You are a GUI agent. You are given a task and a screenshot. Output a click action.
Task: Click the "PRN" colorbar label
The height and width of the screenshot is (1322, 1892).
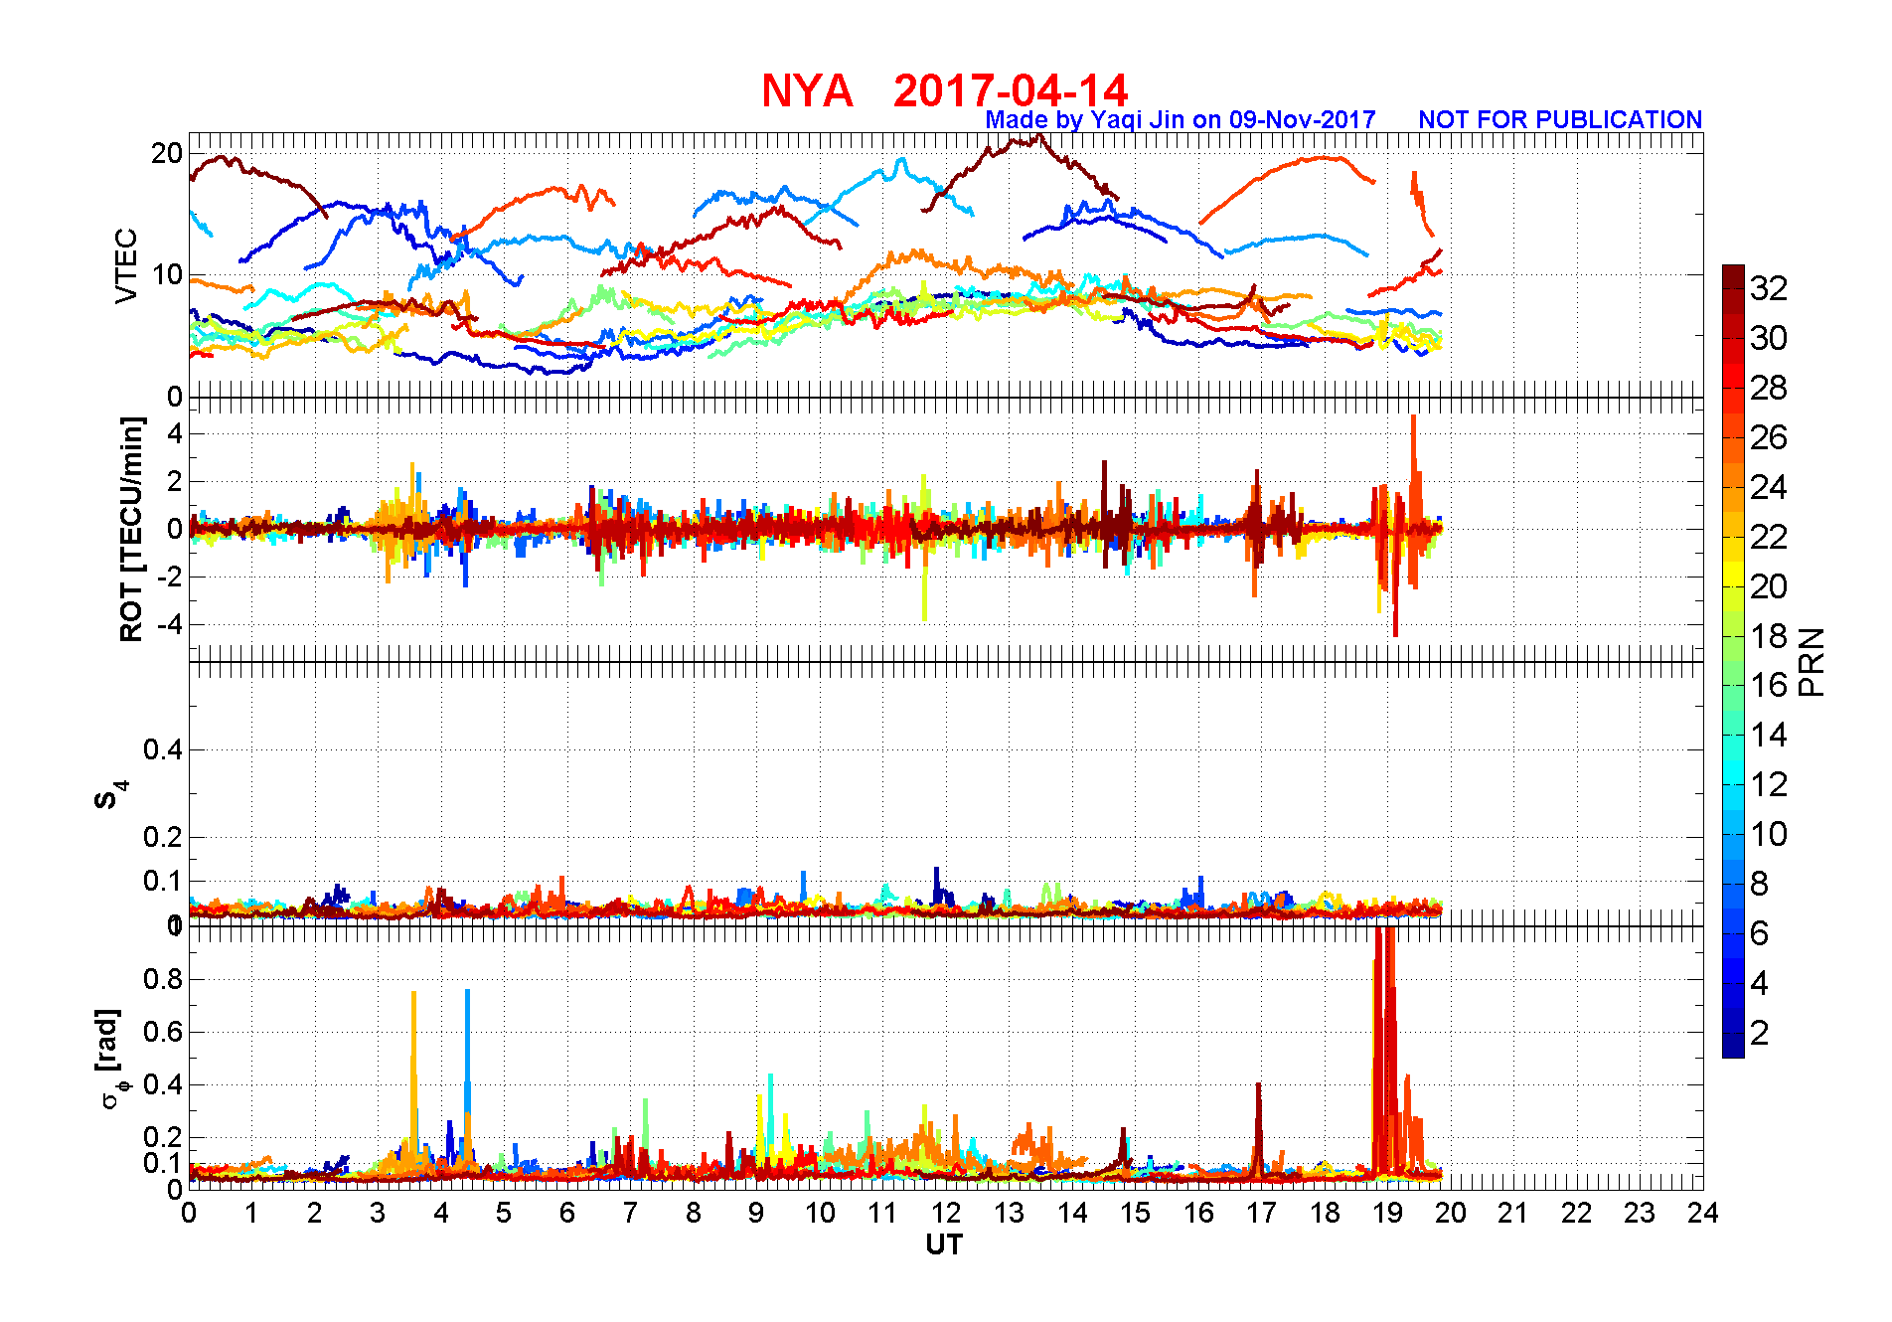pyautogui.click(x=1812, y=662)
